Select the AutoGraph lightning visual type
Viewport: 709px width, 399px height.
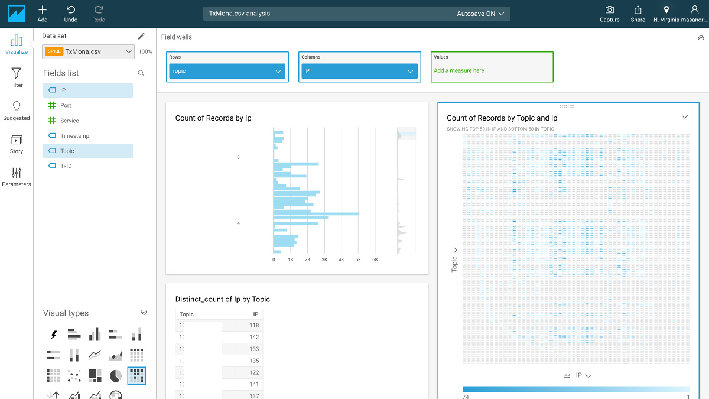point(54,335)
